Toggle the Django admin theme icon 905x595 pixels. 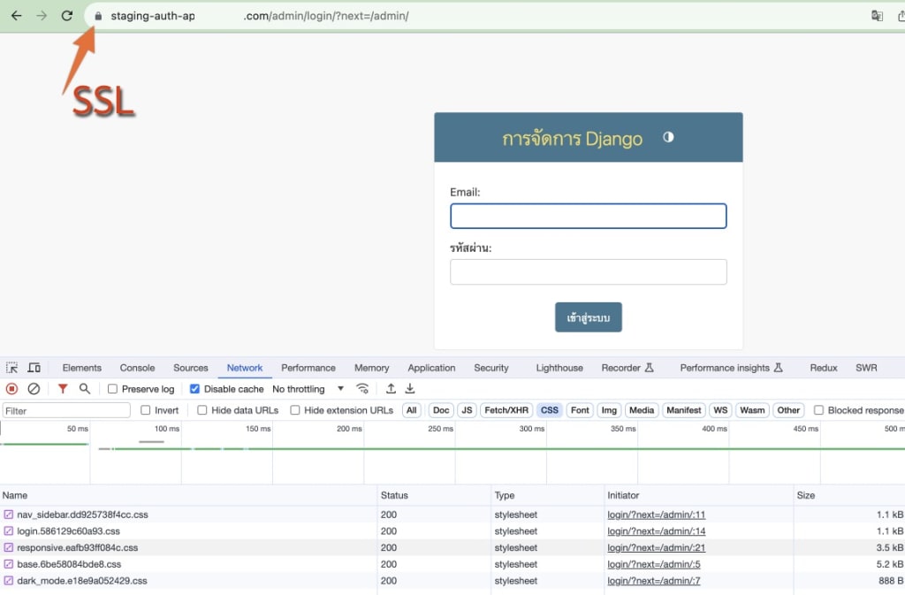[x=668, y=137]
